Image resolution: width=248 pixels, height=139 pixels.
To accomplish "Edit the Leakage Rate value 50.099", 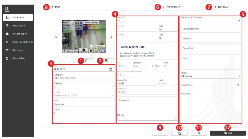I will click(x=137, y=84).
